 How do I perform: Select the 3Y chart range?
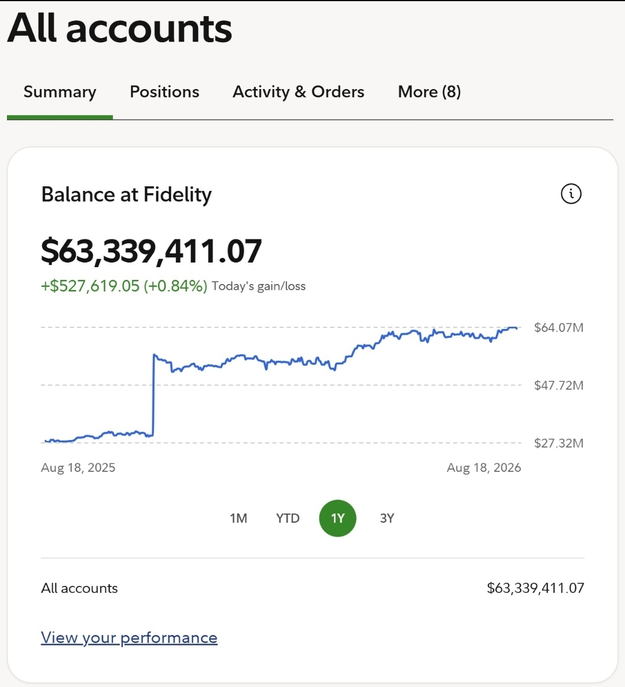click(x=387, y=518)
